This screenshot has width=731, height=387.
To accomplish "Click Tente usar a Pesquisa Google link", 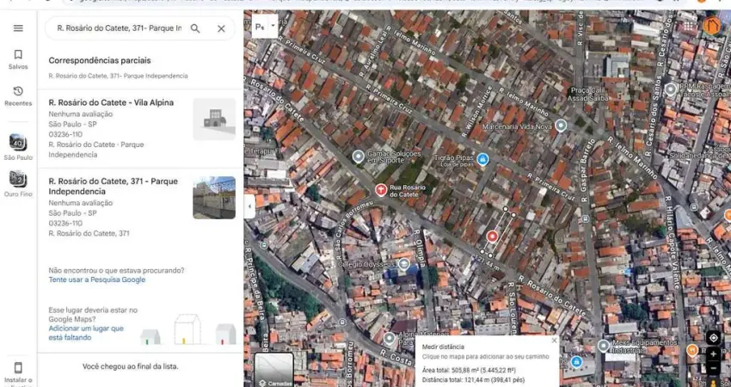I will [97, 279].
